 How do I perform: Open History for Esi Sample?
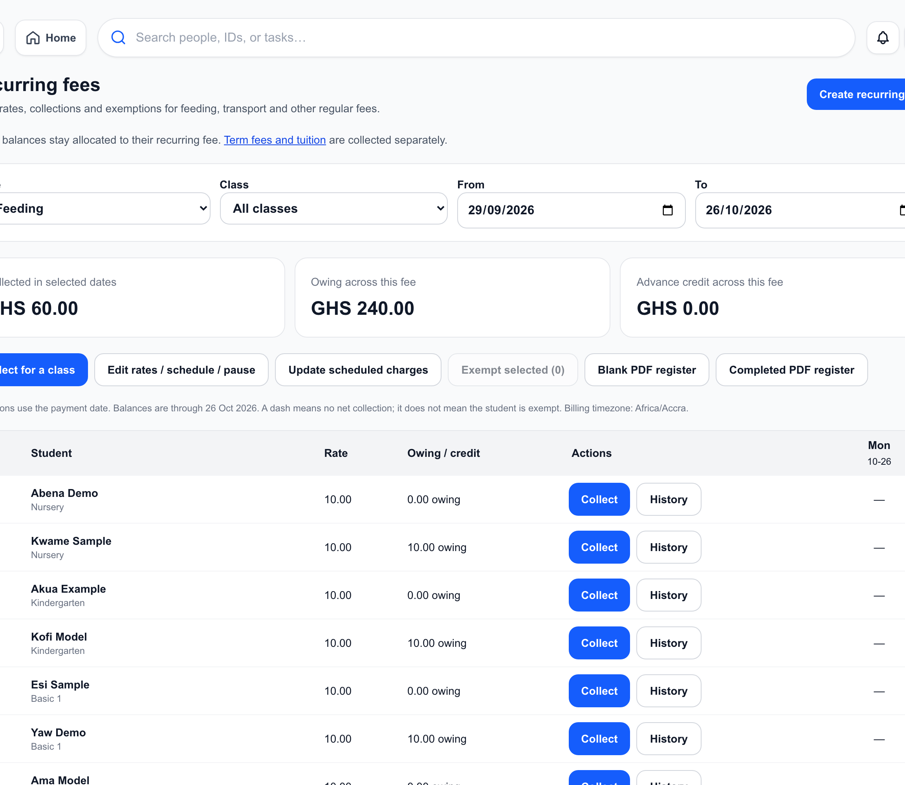pos(669,691)
